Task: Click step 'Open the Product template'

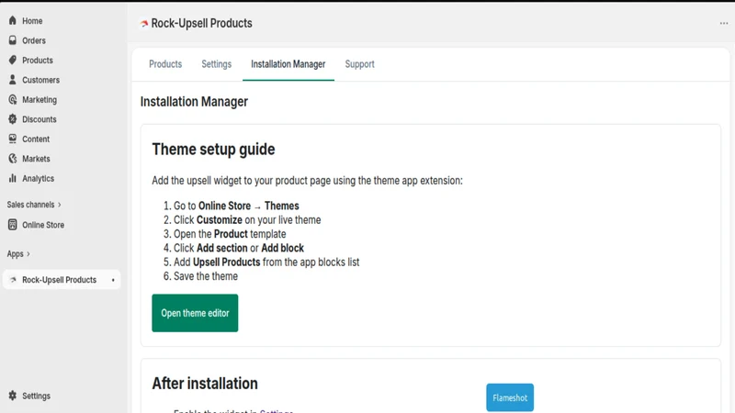Action: tap(230, 234)
